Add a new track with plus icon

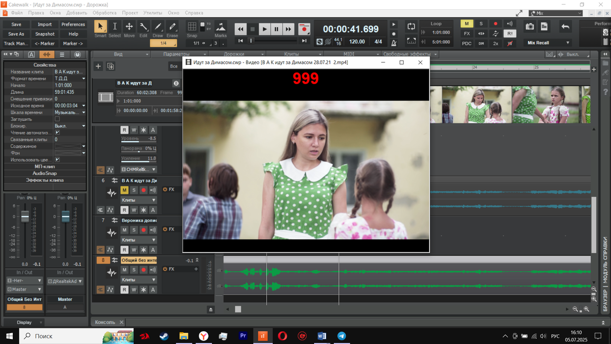(98, 66)
